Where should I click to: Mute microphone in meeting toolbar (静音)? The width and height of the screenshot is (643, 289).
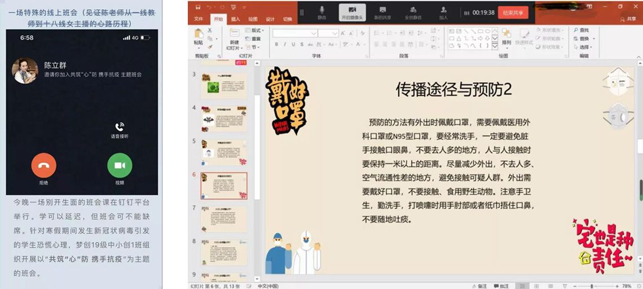[x=322, y=12]
